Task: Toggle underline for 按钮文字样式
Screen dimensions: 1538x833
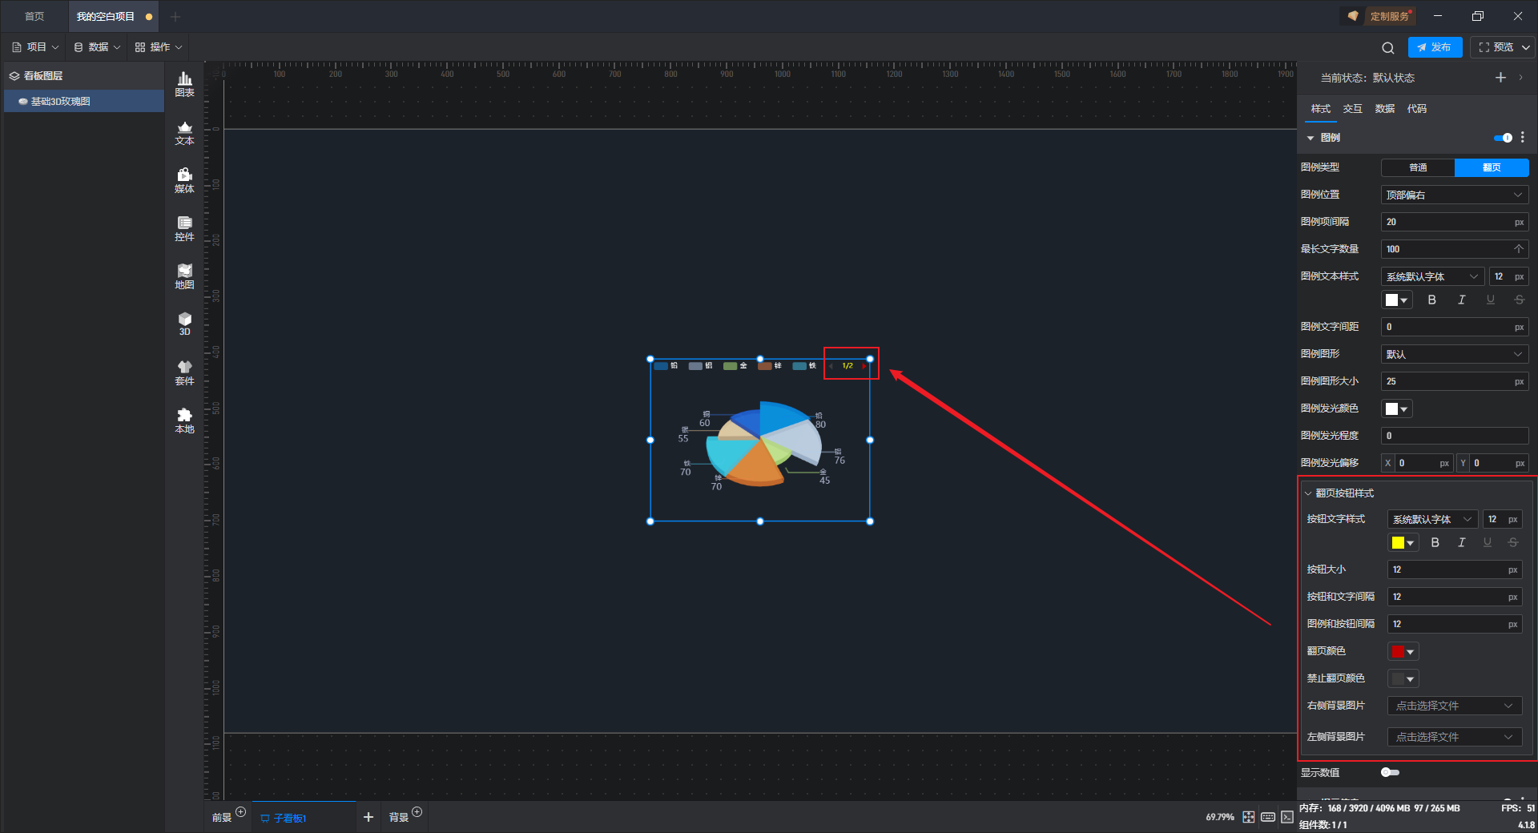Action: pyautogui.click(x=1487, y=542)
